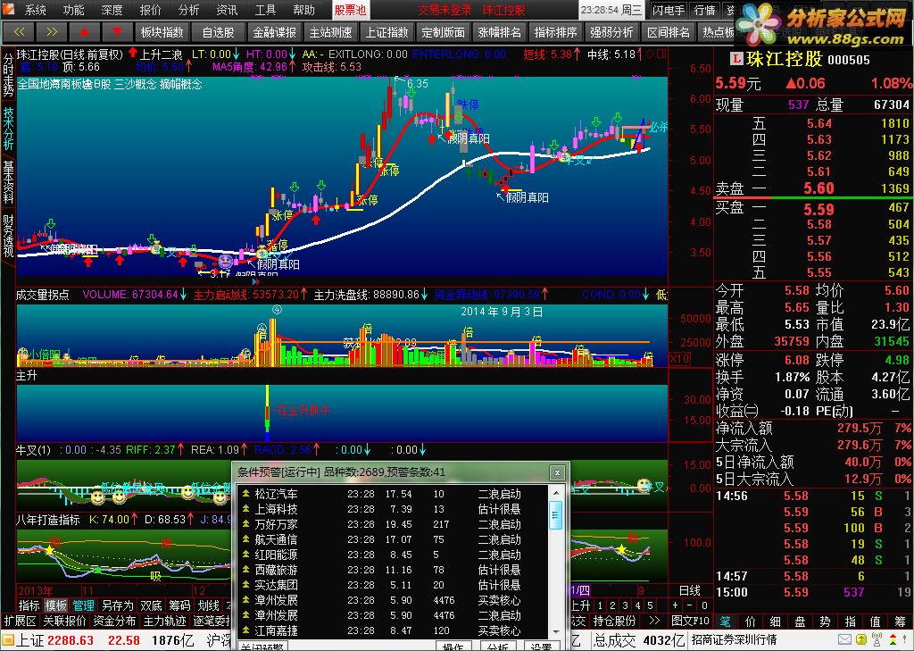Switch to the 管理 tab below chart

(x=83, y=605)
